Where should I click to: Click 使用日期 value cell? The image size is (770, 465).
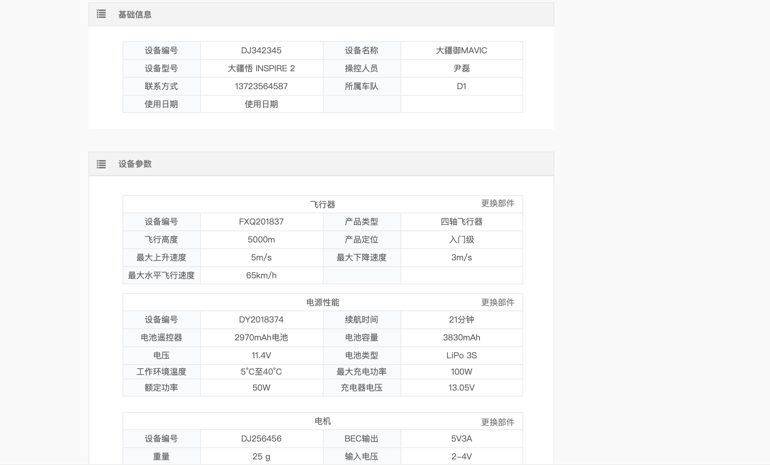(261, 104)
